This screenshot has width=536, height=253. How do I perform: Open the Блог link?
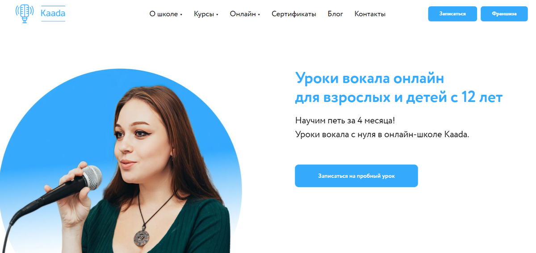tap(335, 14)
